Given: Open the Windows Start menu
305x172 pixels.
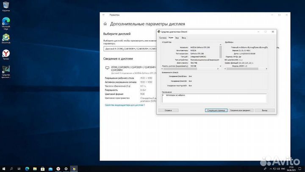Looking at the screenshot, I should (x=4, y=169).
